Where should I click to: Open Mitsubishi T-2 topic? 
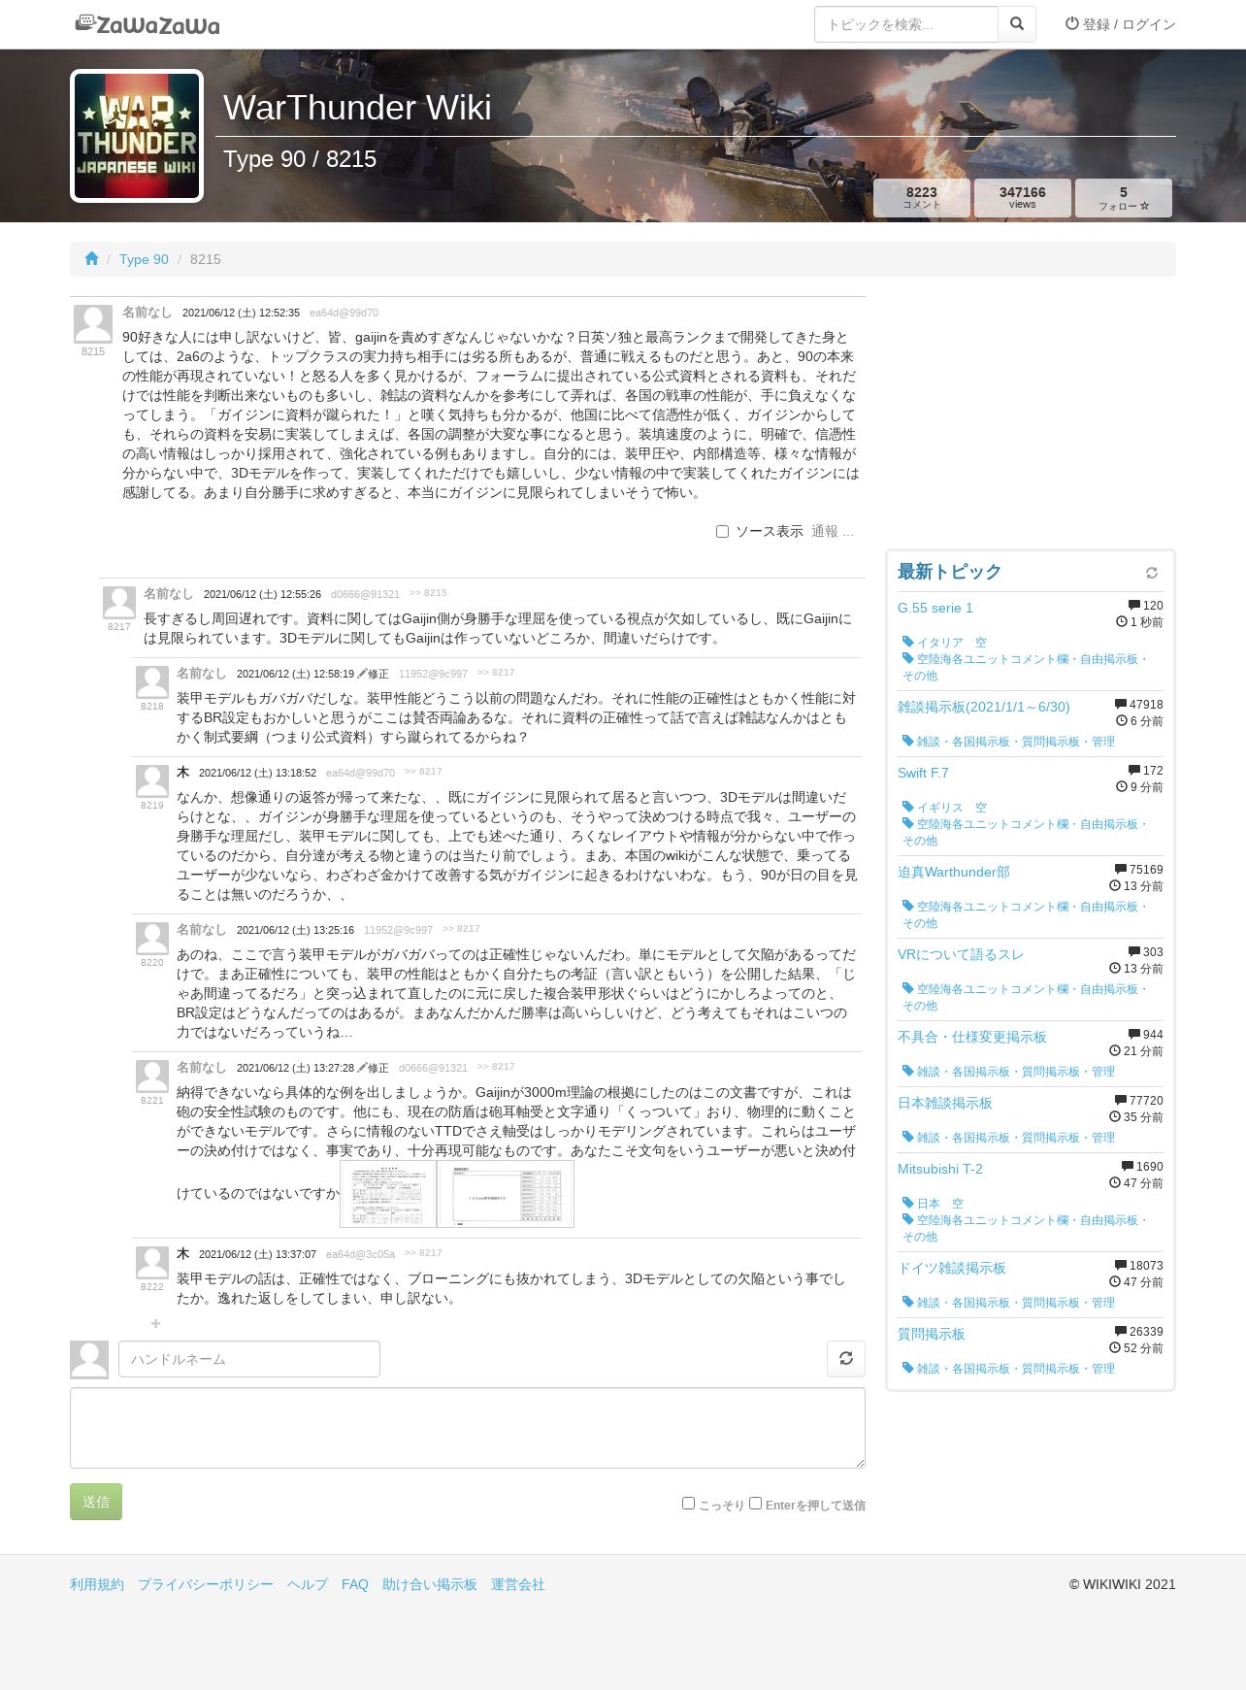click(940, 1169)
